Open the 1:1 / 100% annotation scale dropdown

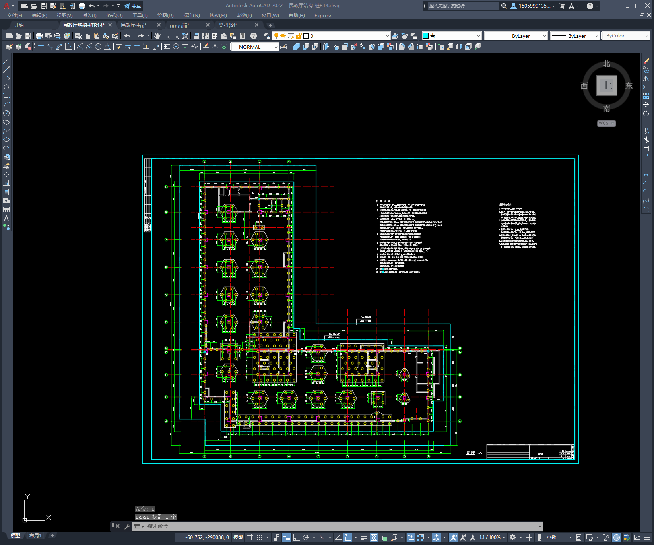(x=492, y=537)
